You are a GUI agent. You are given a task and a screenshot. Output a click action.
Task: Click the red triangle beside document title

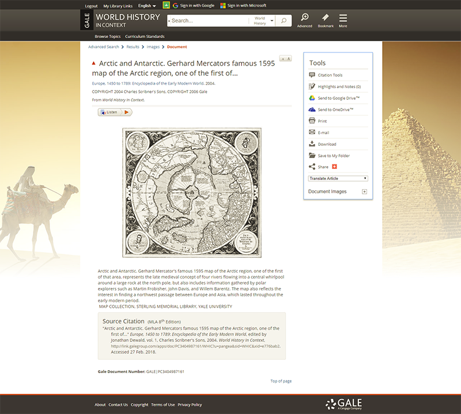coord(94,63)
